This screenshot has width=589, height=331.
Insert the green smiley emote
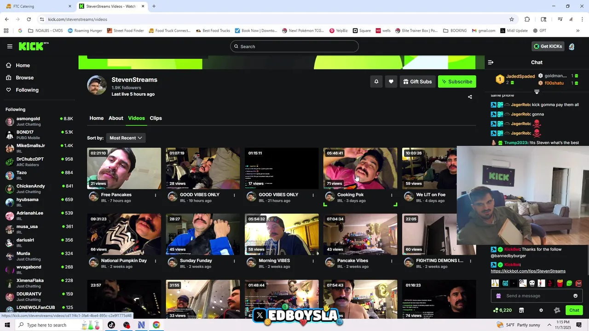(x=569, y=283)
